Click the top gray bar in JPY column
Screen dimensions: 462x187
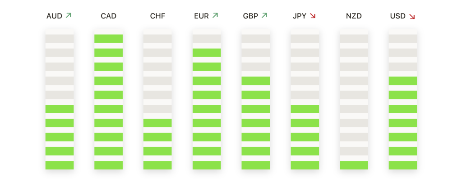[305, 39]
